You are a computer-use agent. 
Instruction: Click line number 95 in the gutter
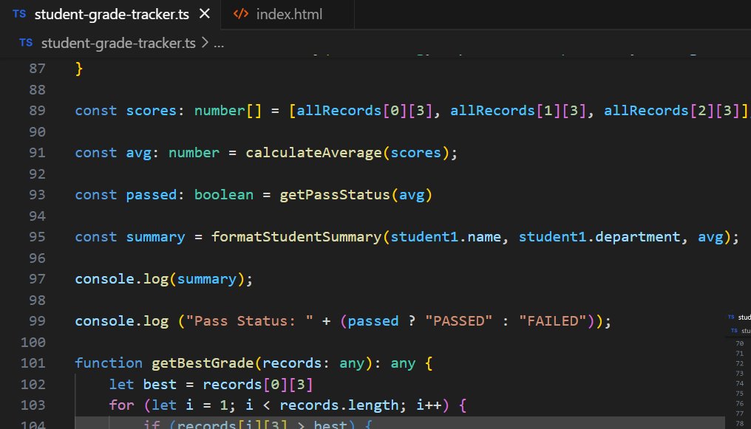pyautogui.click(x=37, y=237)
